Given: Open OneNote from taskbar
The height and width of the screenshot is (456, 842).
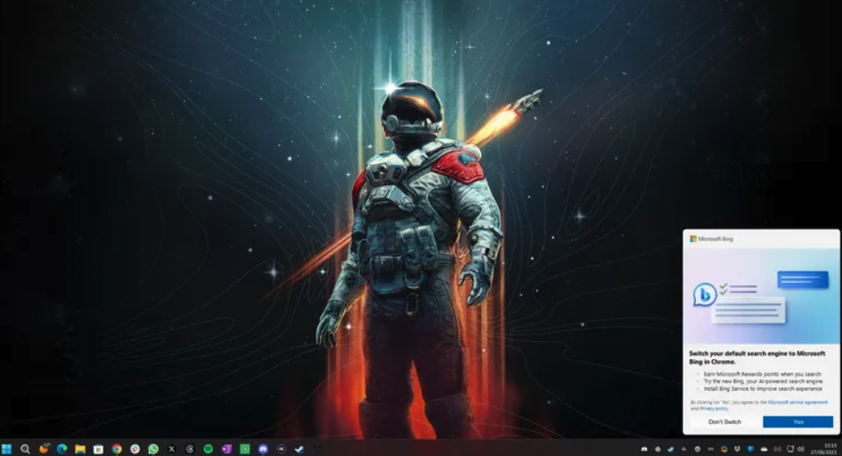Looking at the screenshot, I should (226, 449).
